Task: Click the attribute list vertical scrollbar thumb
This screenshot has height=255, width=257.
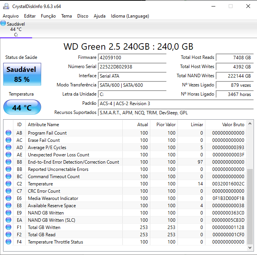Action: tap(250, 207)
